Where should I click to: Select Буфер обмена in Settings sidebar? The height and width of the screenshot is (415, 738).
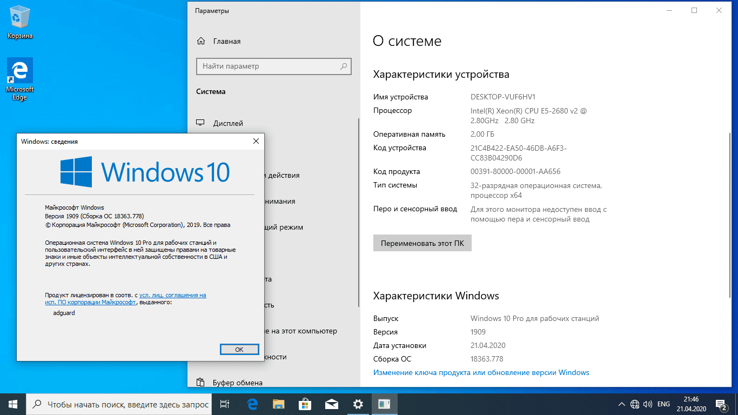238,383
